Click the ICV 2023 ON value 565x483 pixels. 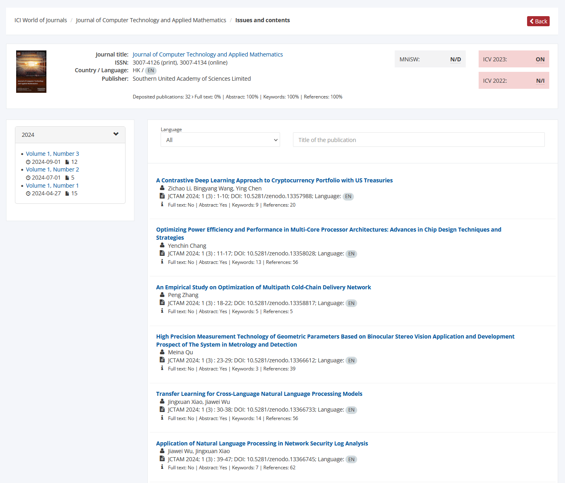[x=540, y=59]
